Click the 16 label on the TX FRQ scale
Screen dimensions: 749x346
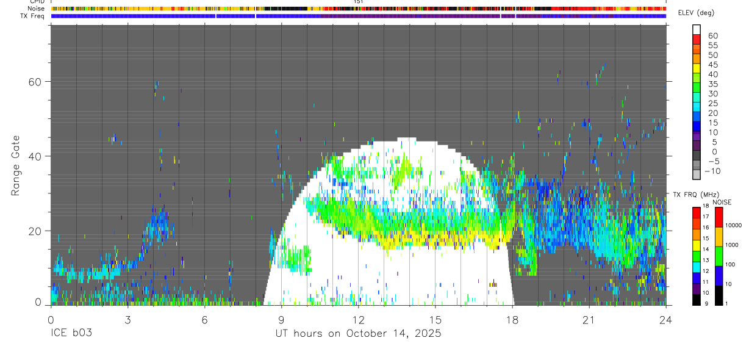(705, 229)
